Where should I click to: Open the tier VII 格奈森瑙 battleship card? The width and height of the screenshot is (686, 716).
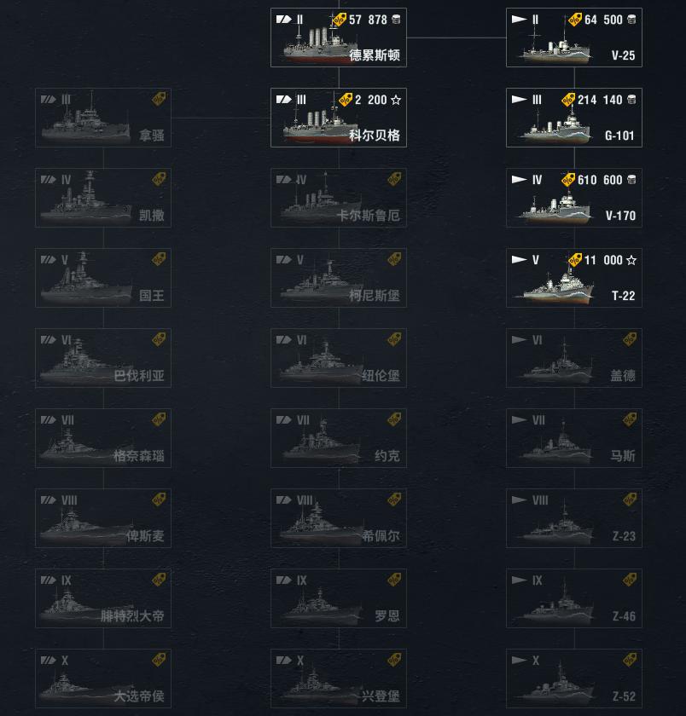(103, 438)
